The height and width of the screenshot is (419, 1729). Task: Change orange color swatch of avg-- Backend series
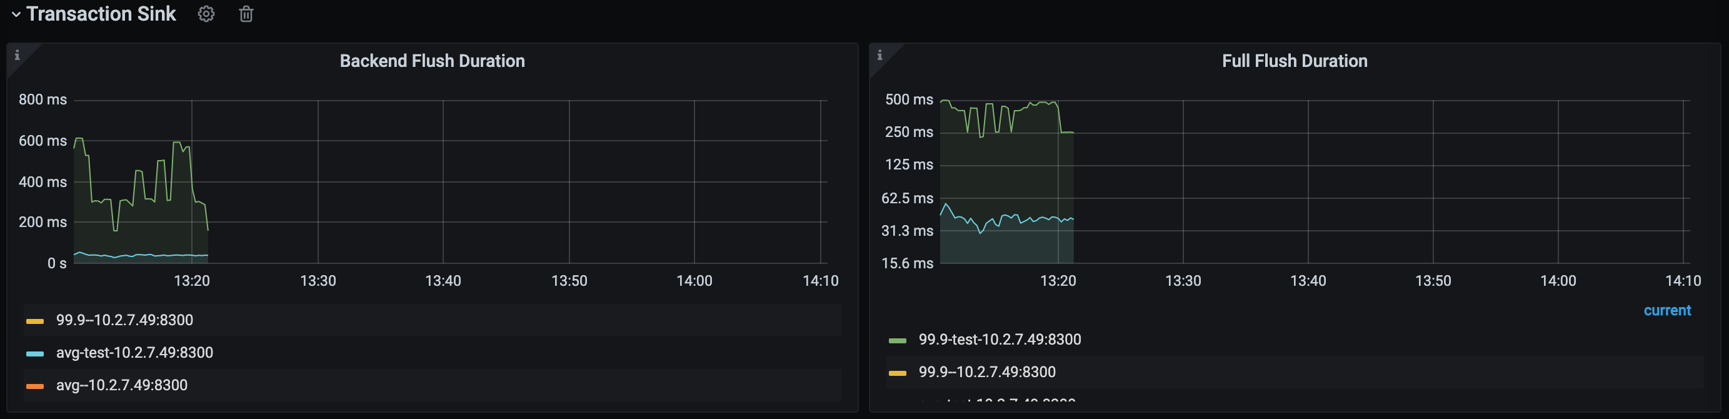35,386
